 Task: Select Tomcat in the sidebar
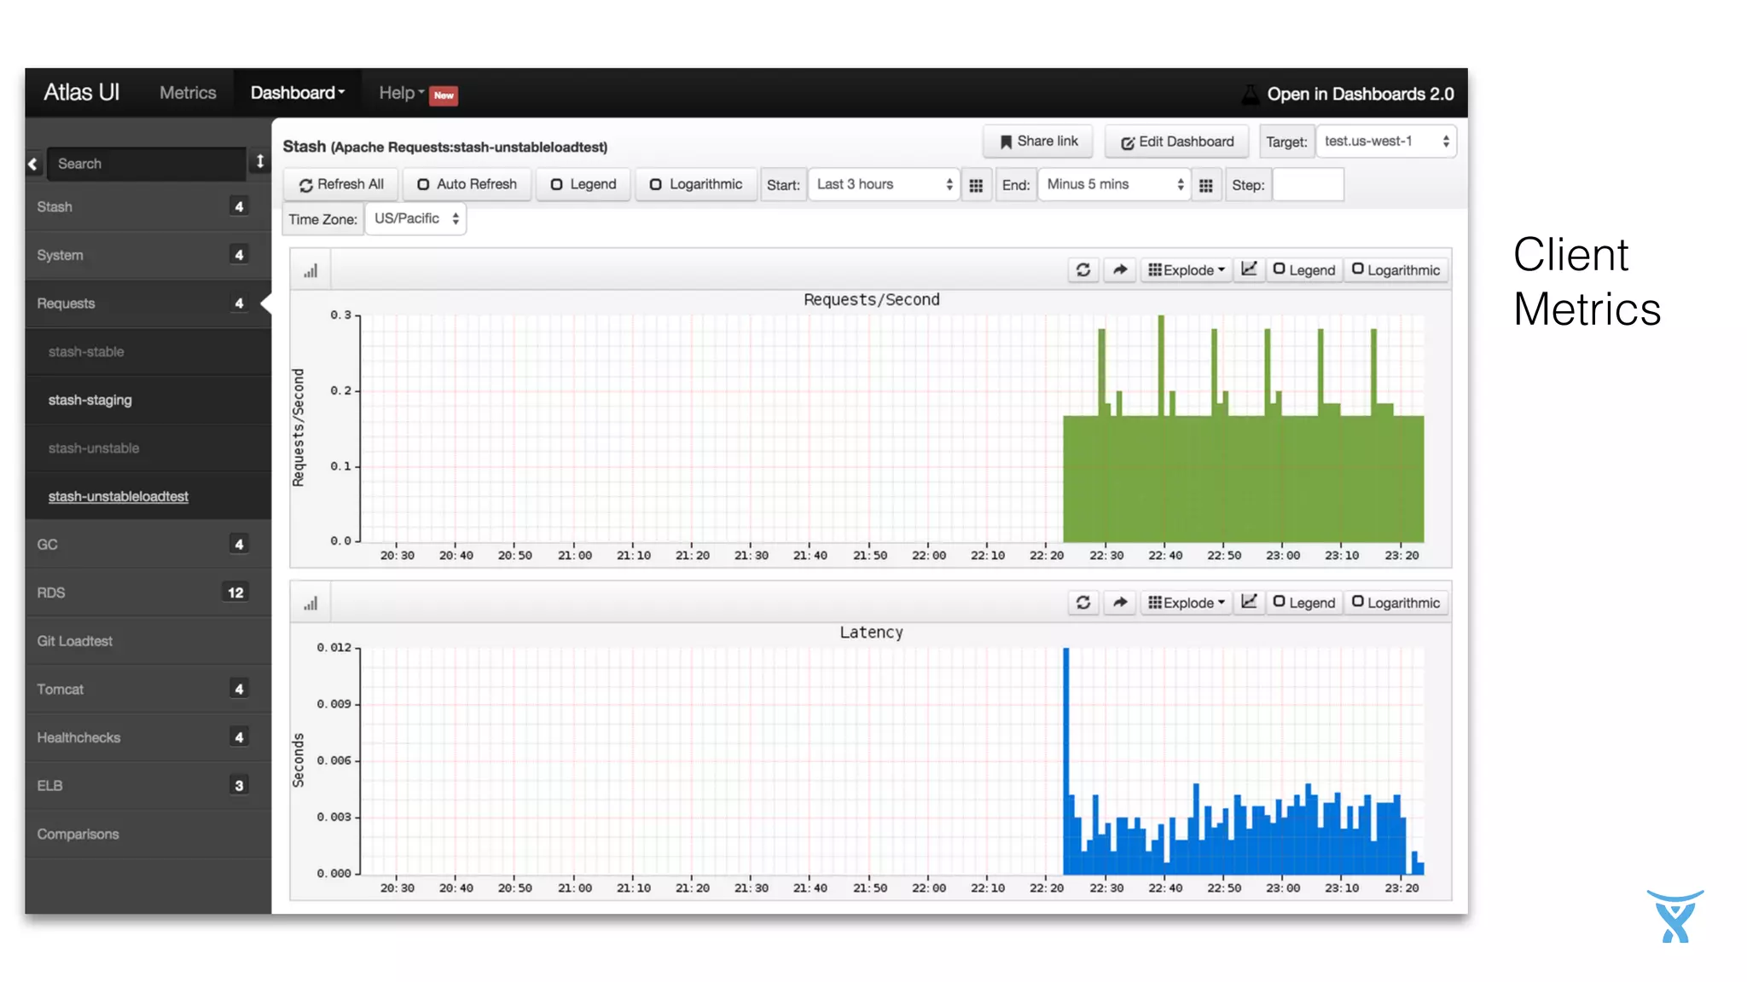(148, 689)
